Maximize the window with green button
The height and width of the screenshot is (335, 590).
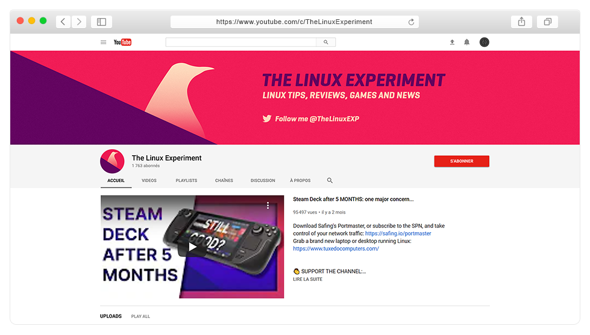pos(43,20)
